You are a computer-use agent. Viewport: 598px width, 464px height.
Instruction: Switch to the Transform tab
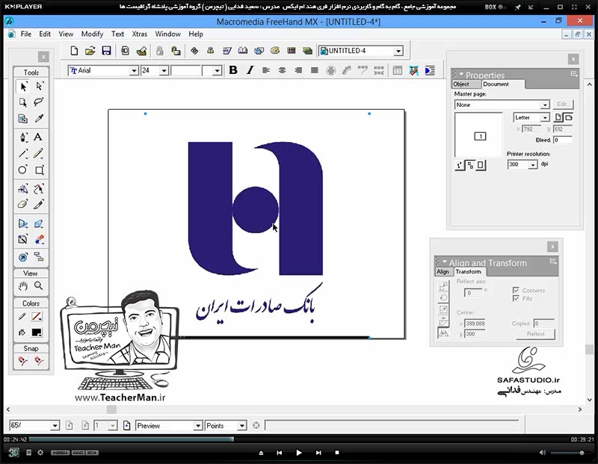click(x=469, y=271)
